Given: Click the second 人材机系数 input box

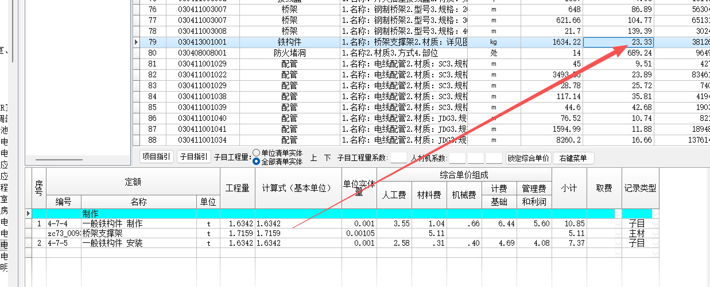Looking at the screenshot, I should pyautogui.click(x=475, y=158).
